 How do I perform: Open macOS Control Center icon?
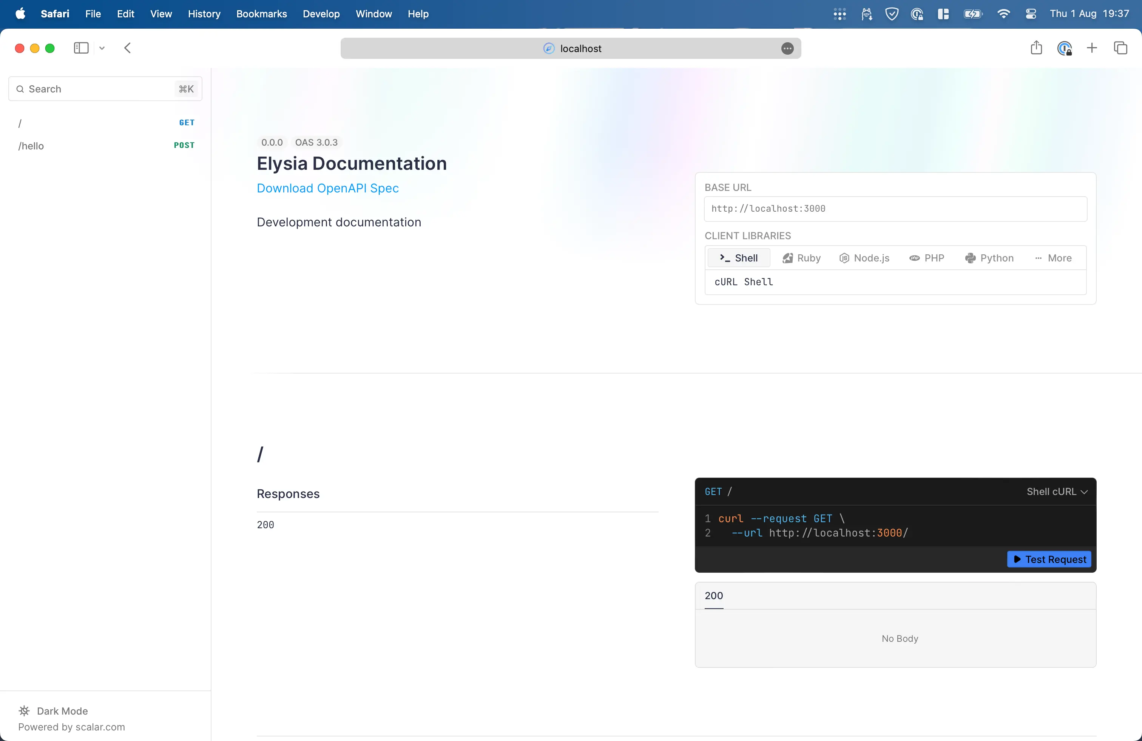[1031, 14]
